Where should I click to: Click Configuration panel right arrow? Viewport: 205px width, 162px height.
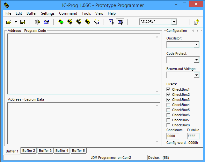point(198,31)
